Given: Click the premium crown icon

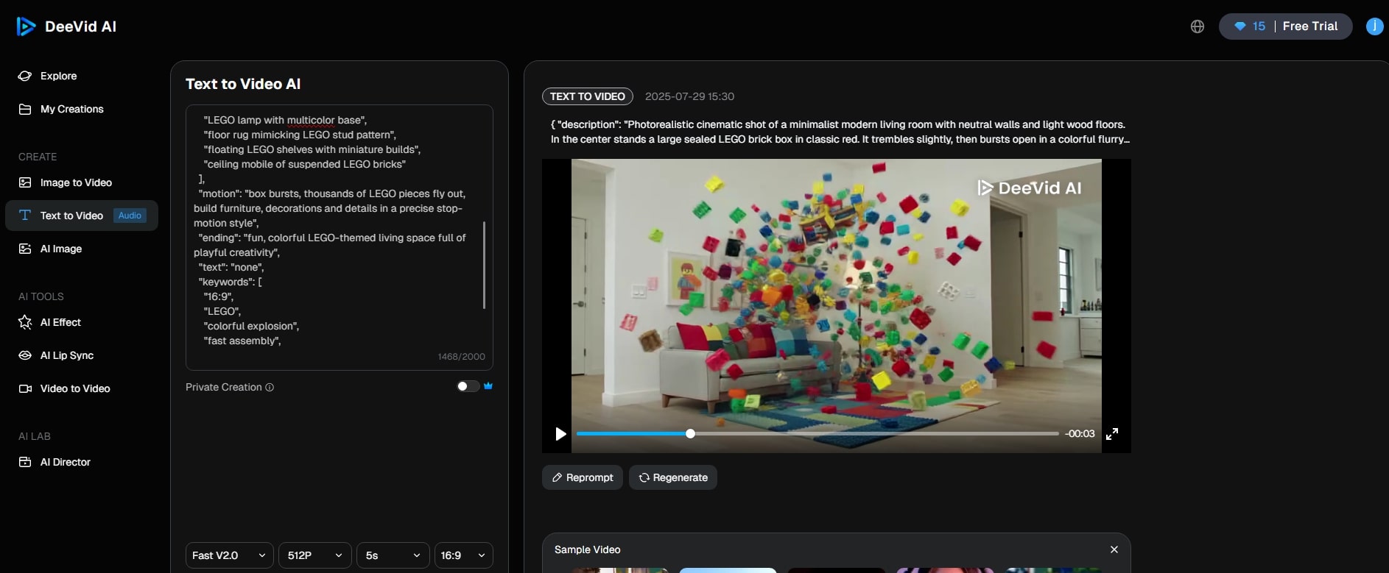Looking at the screenshot, I should (488, 386).
